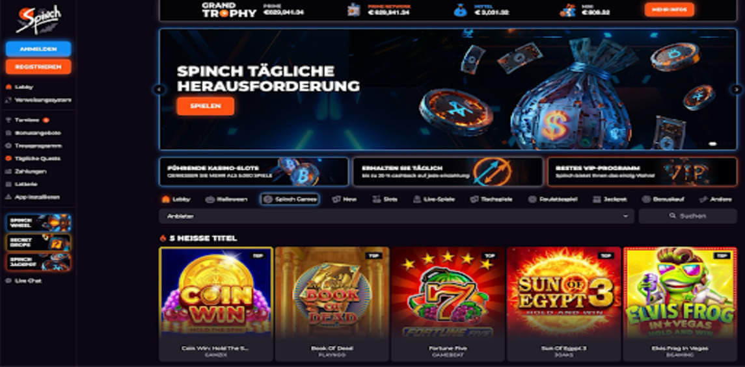This screenshot has width=745, height=367.
Task: Select the Halloween games tab
Action: (226, 199)
